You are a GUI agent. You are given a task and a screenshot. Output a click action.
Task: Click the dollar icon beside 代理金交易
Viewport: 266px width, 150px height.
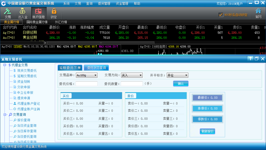pyautogui.click(x=9, y=65)
